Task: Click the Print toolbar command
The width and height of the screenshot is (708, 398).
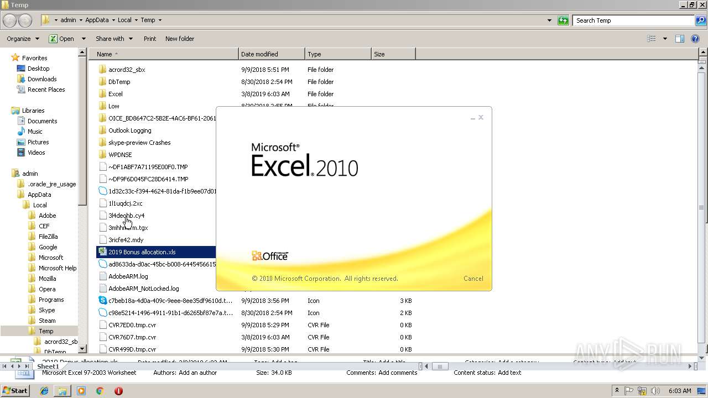Action: coord(150,39)
